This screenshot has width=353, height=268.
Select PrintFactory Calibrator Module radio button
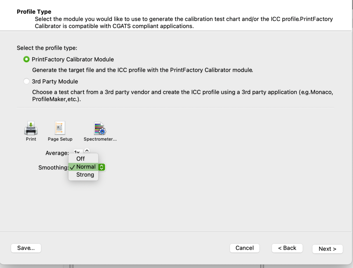point(26,59)
